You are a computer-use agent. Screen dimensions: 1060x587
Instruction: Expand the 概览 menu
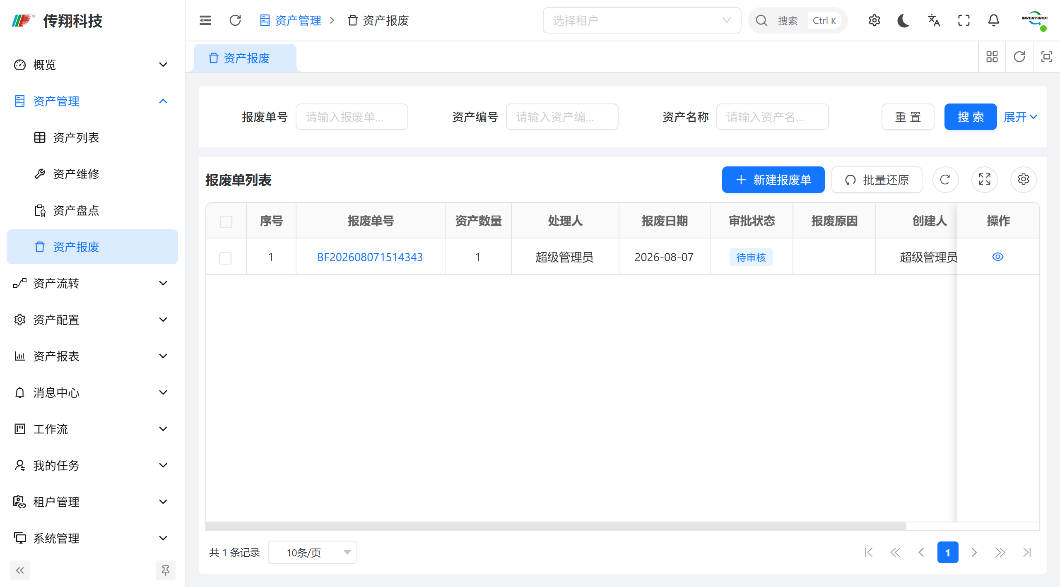tap(92, 65)
